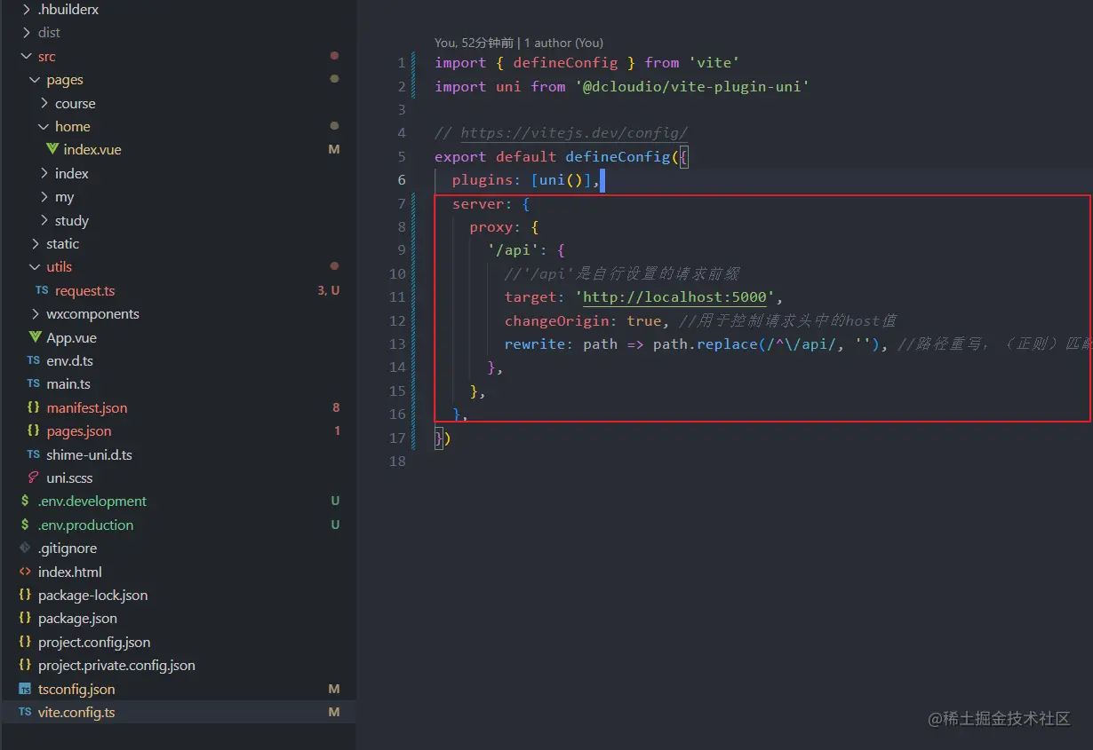Viewport: 1093px width, 750px height.
Task: Click the braces icon of project.config.json
Action: point(25,643)
